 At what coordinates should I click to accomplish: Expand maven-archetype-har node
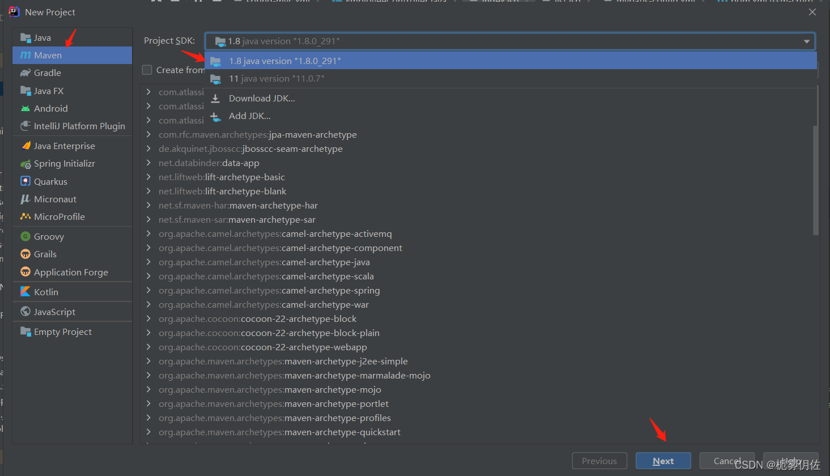(x=148, y=205)
